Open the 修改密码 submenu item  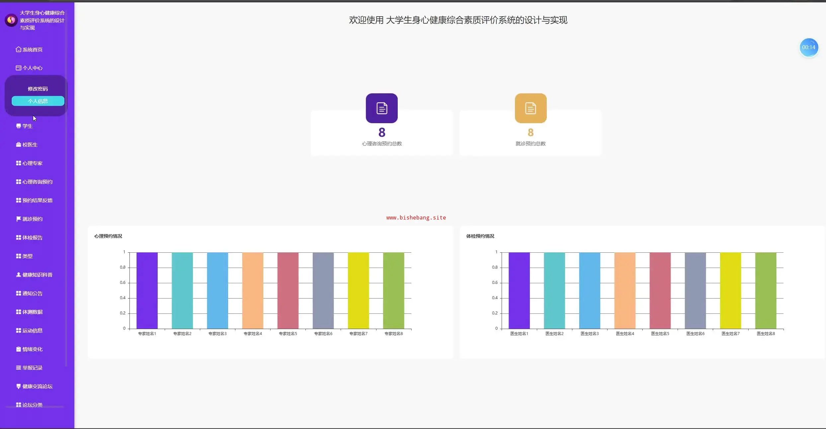38,89
